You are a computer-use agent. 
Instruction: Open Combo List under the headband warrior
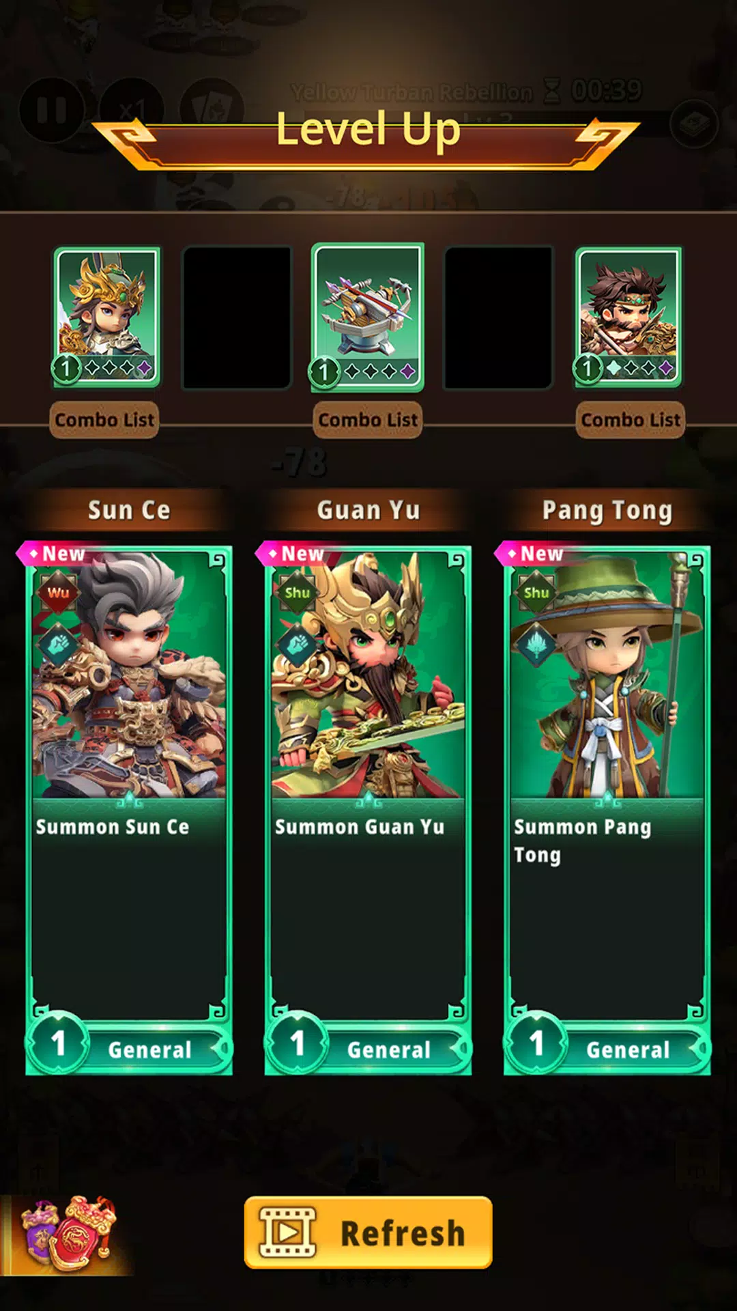pyautogui.click(x=631, y=419)
